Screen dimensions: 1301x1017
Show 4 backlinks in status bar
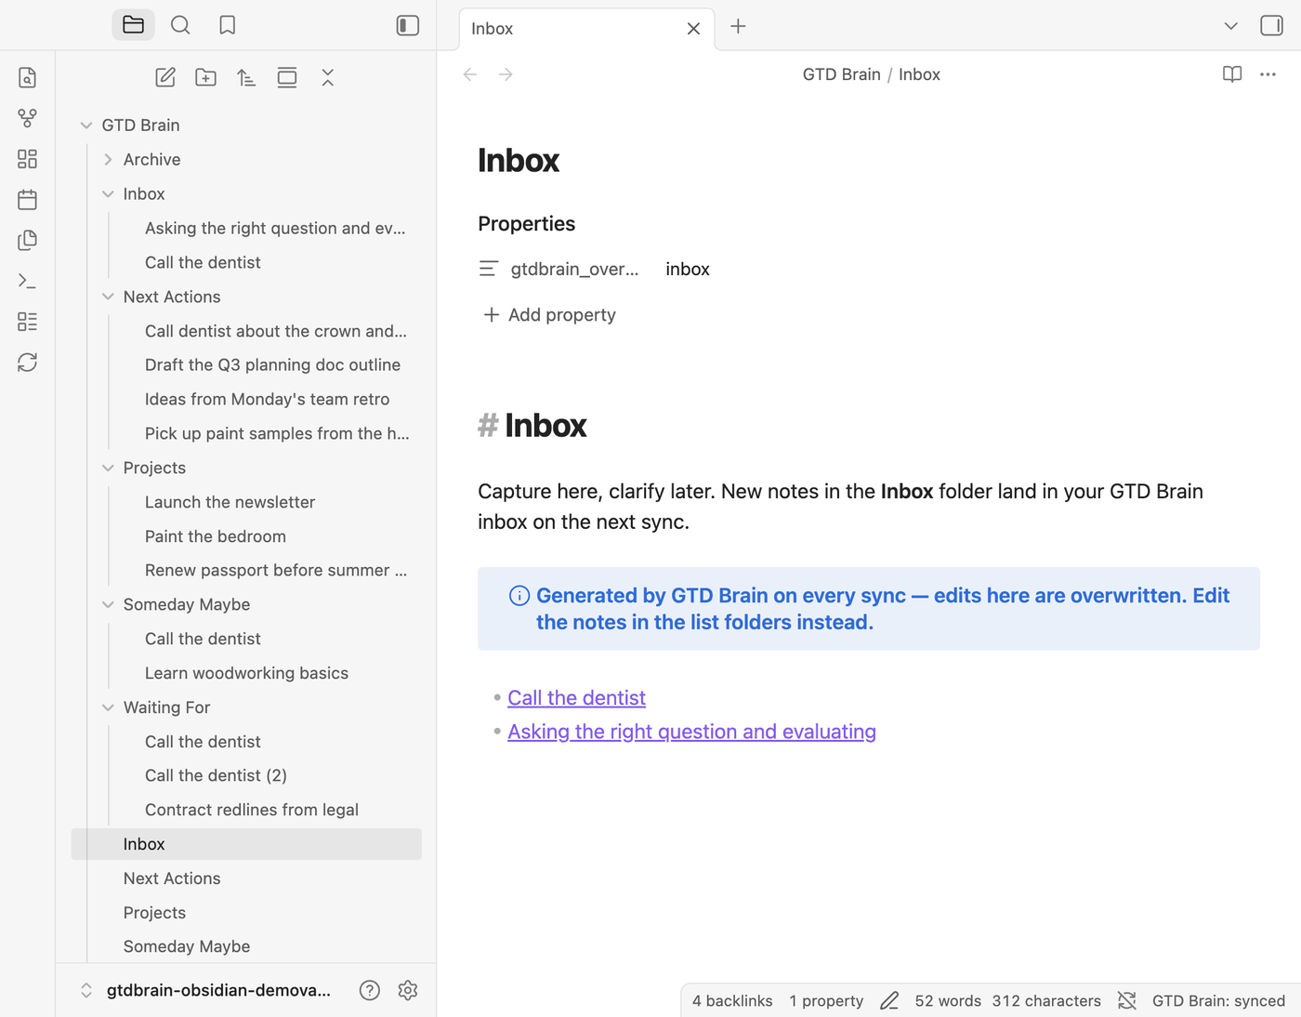coord(732,1000)
